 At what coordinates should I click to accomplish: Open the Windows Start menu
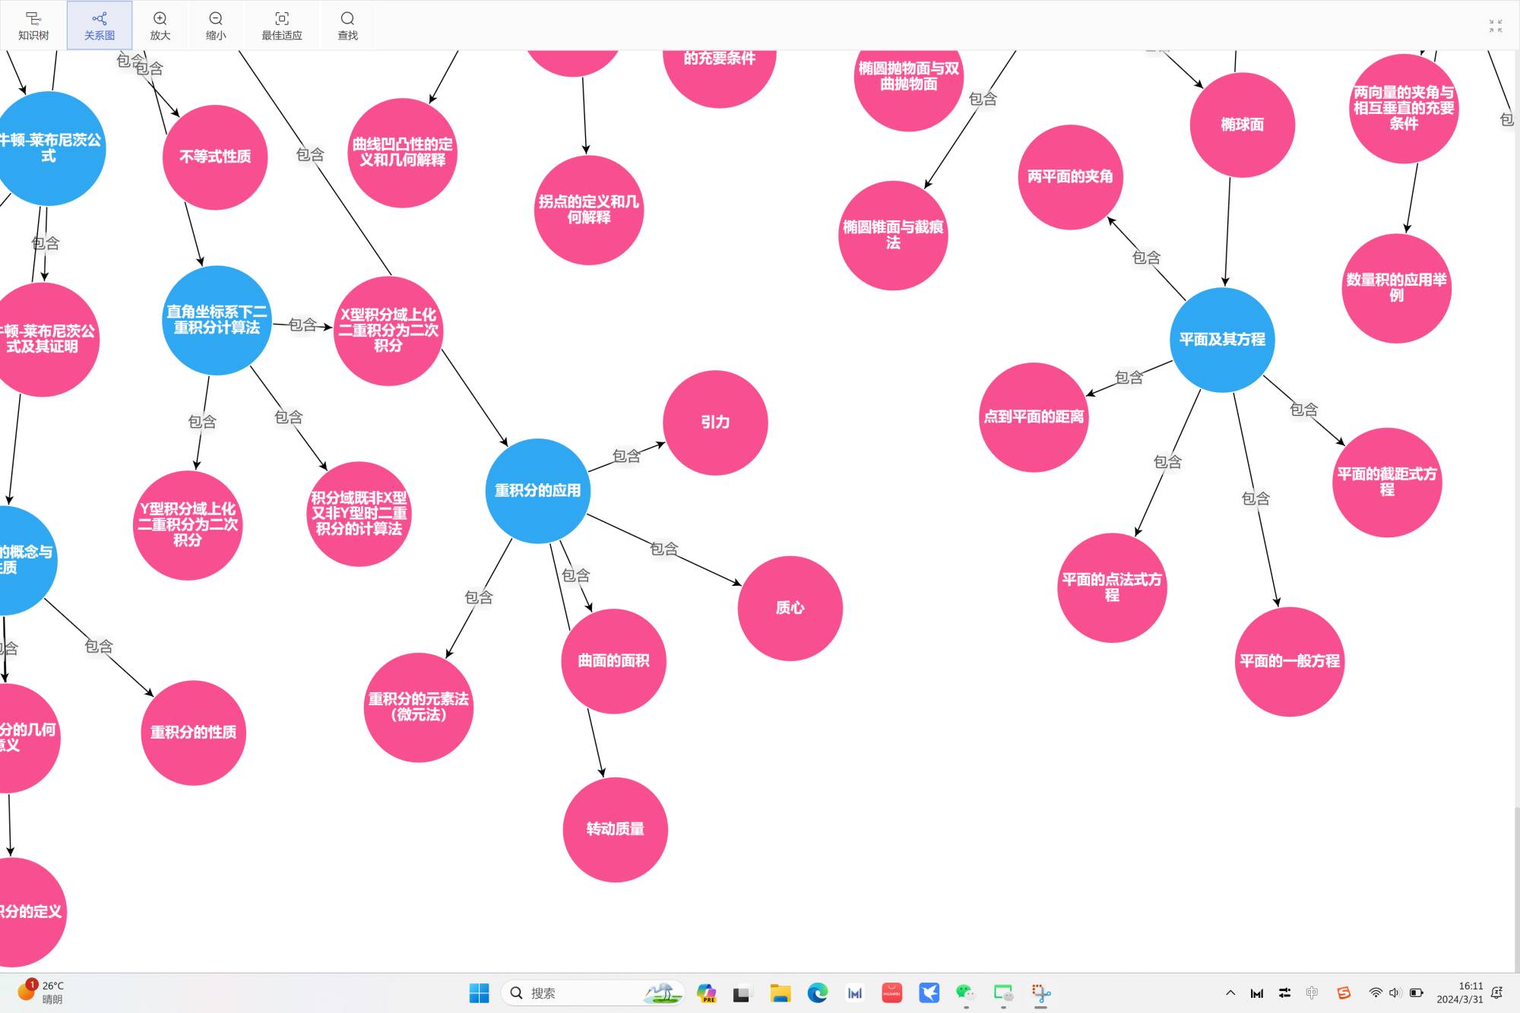tap(479, 992)
